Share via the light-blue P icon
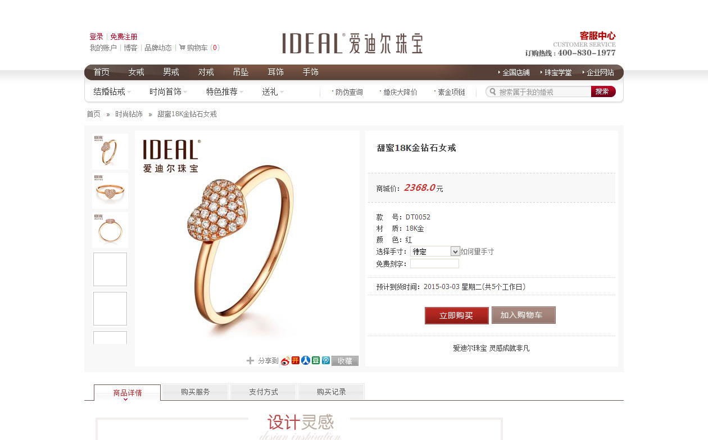 point(326,360)
